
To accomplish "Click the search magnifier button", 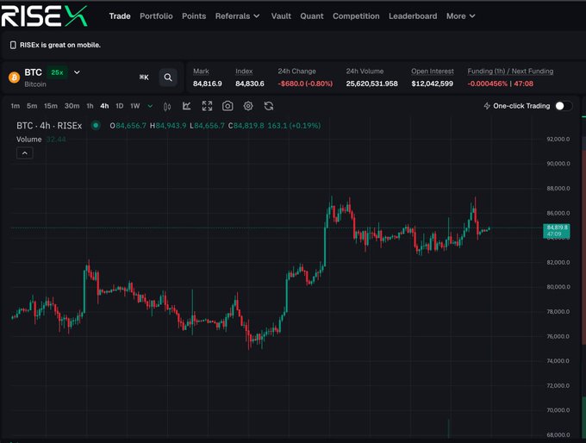I will point(168,78).
